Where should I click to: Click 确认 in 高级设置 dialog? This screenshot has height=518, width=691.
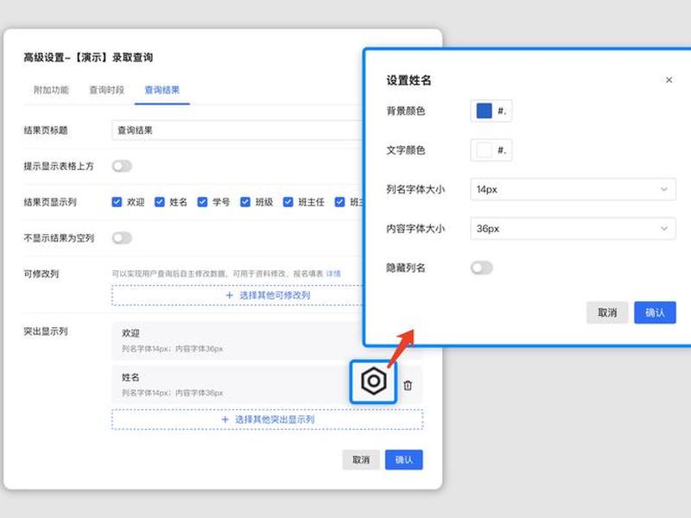[403, 460]
